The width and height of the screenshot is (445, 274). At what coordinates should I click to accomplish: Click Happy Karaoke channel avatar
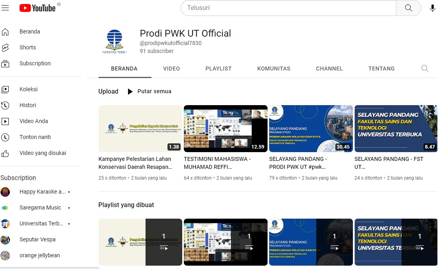pos(5,192)
